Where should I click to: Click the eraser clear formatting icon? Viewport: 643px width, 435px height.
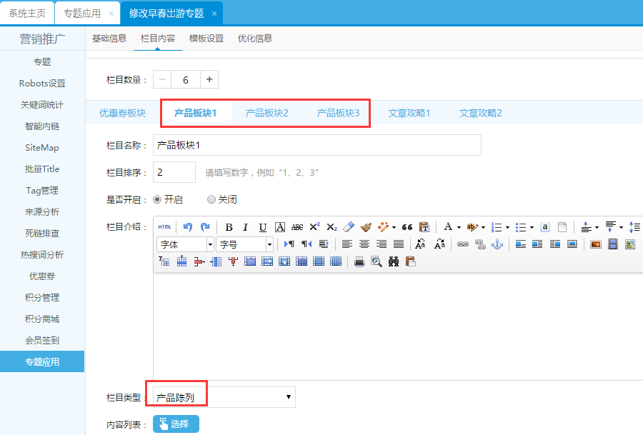349,227
